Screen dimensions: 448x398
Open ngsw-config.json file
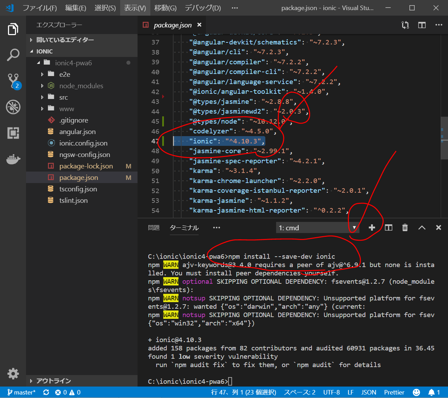82,155
